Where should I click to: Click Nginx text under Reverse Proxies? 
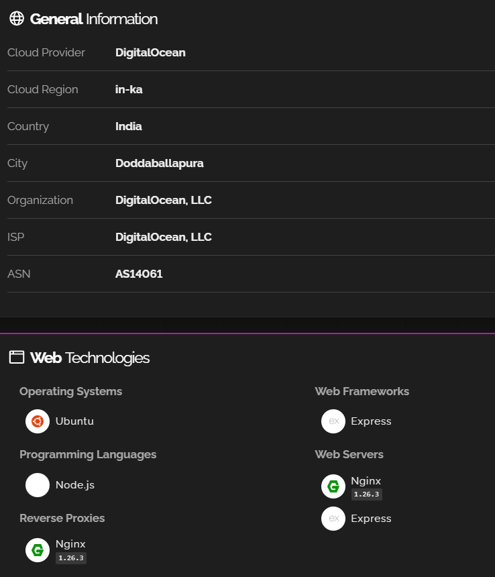[x=70, y=544]
